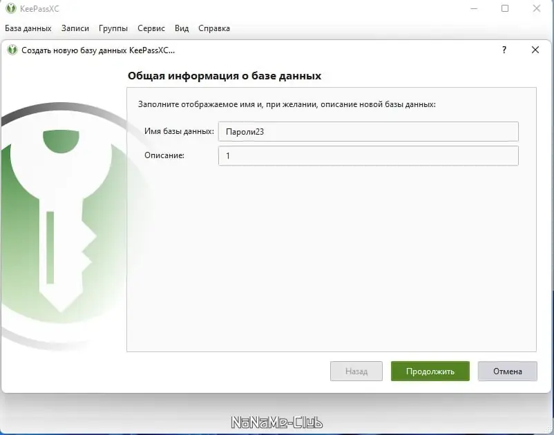Click the dialog help question mark
Image resolution: width=554 pixels, height=435 pixels.
(x=504, y=50)
